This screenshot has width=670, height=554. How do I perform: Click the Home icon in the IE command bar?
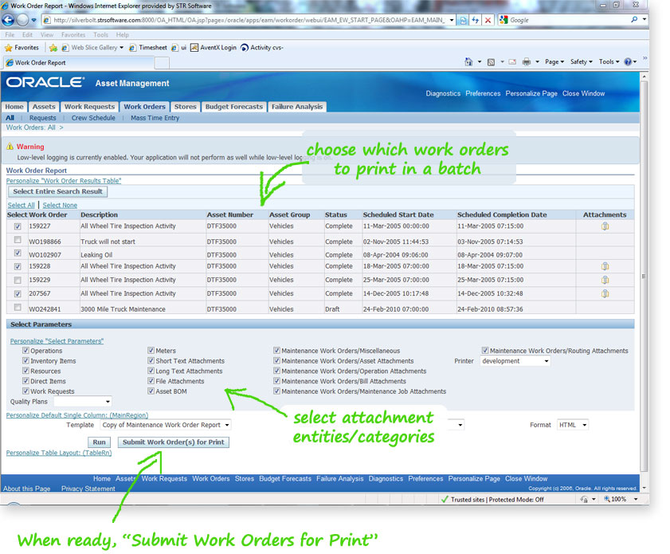pos(468,62)
